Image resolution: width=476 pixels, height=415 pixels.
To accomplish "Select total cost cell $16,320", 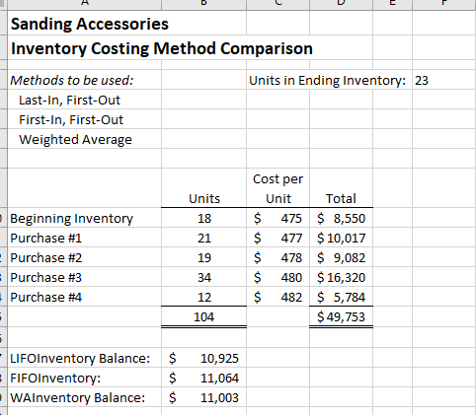I will tap(341, 277).
